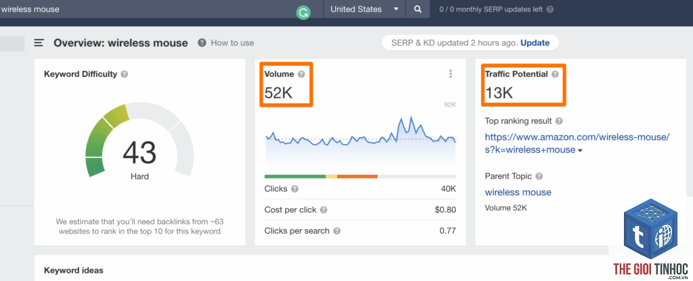Screen dimensions: 693x281
Task: Toggle the hamburger sidebar menu icon
Action: (x=39, y=43)
